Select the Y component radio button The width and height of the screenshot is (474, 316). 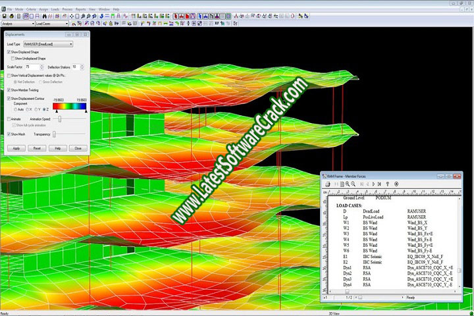click(36, 109)
